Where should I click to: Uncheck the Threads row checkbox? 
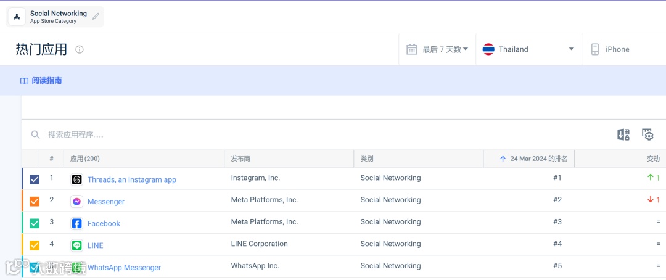click(x=35, y=179)
